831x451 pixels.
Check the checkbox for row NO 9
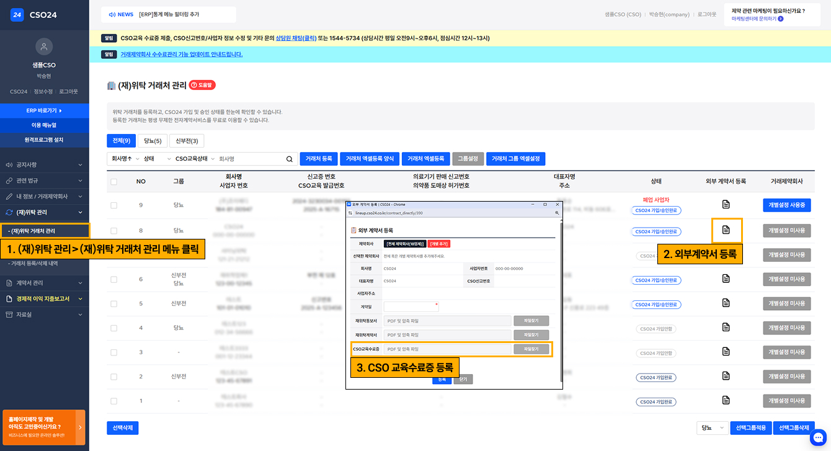click(112, 206)
